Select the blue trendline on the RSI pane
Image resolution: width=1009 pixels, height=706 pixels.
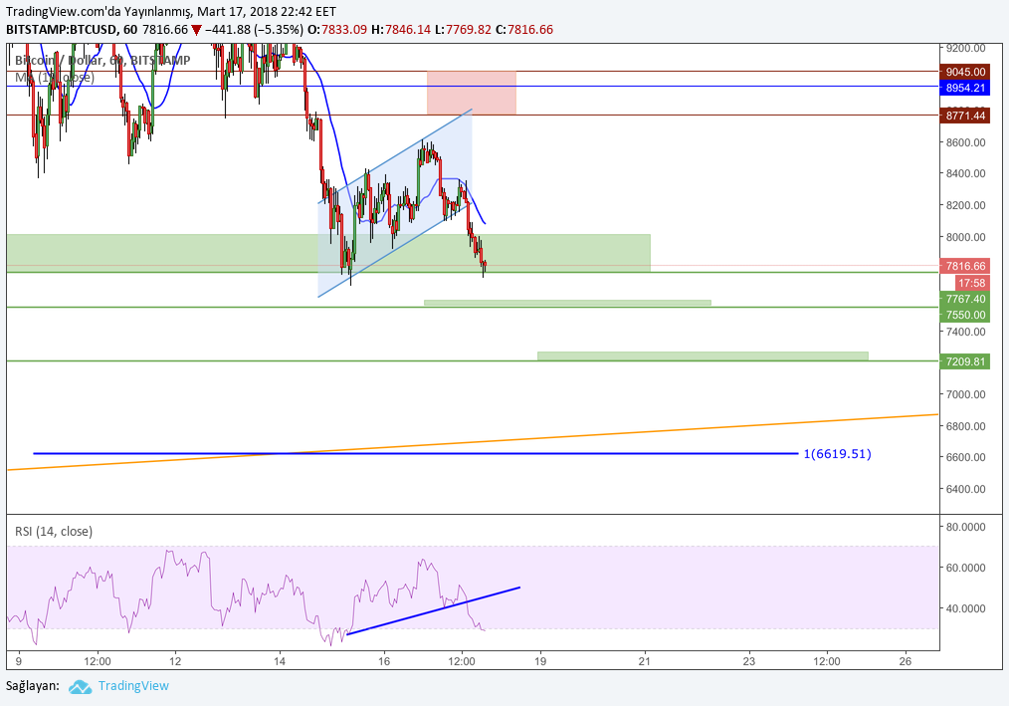tap(433, 610)
